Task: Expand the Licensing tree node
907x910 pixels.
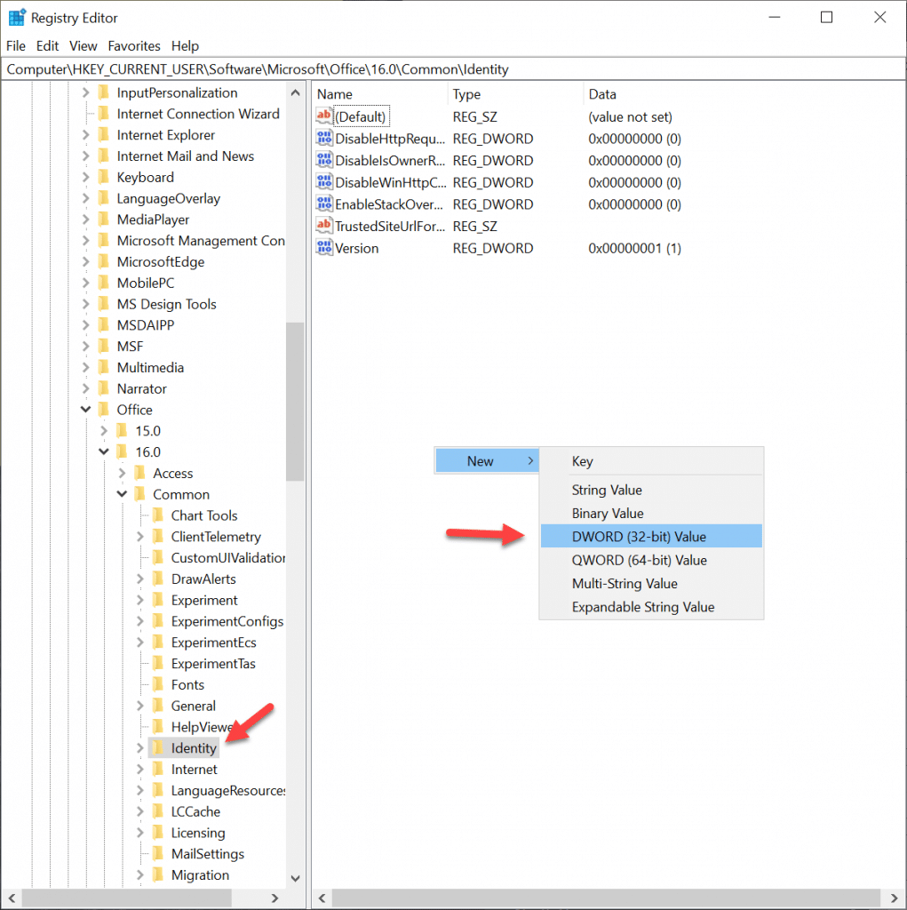Action: [139, 833]
